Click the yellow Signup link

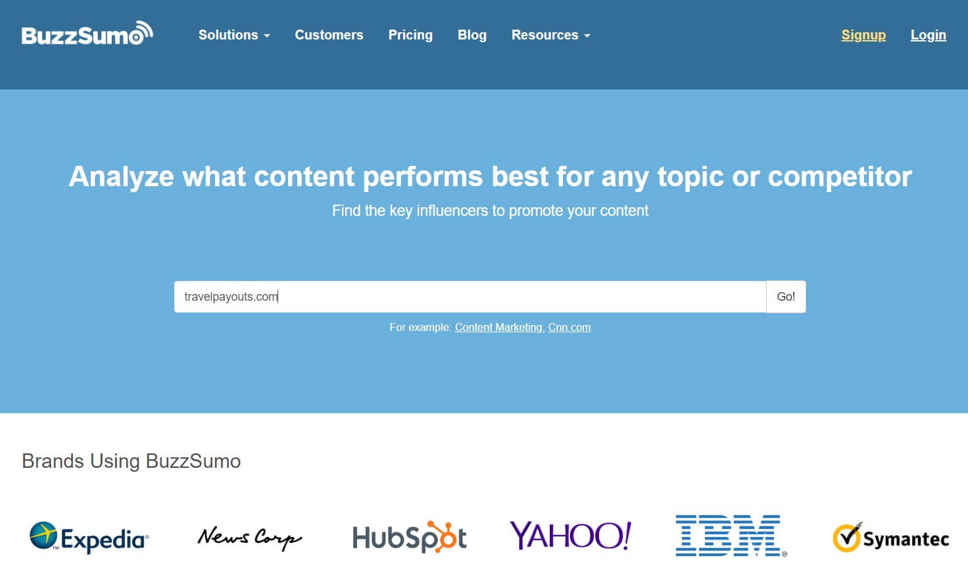click(x=863, y=35)
